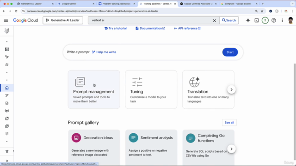Click the Vertex AI logo in the sidebar
296x166 pixels.
[7, 30]
